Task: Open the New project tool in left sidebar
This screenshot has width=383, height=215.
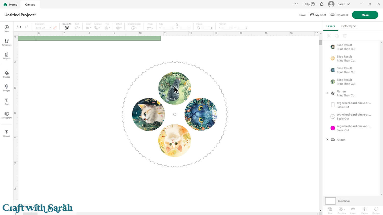Action: [x=7, y=28]
